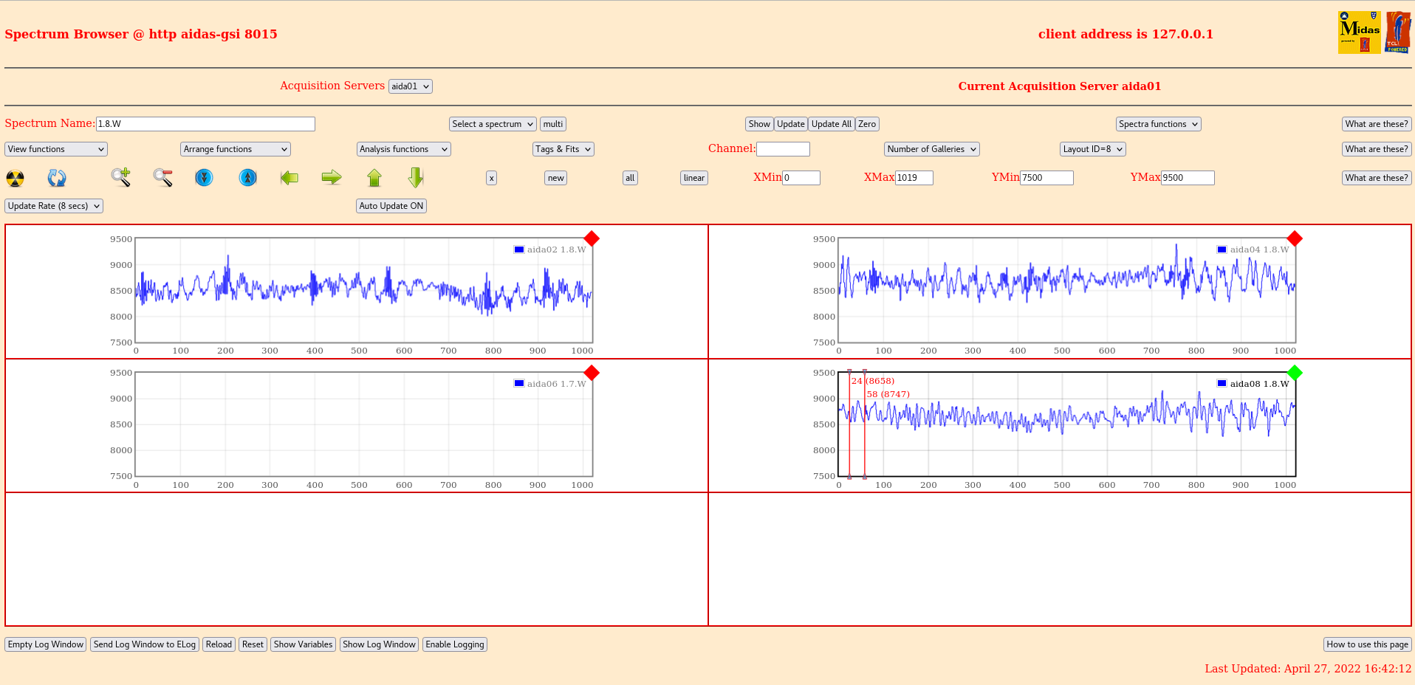Expand the Number of Galleries dropdown

pyautogui.click(x=931, y=149)
